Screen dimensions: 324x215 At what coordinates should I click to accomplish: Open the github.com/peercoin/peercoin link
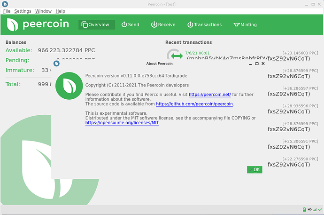pyautogui.click(x=194, y=104)
